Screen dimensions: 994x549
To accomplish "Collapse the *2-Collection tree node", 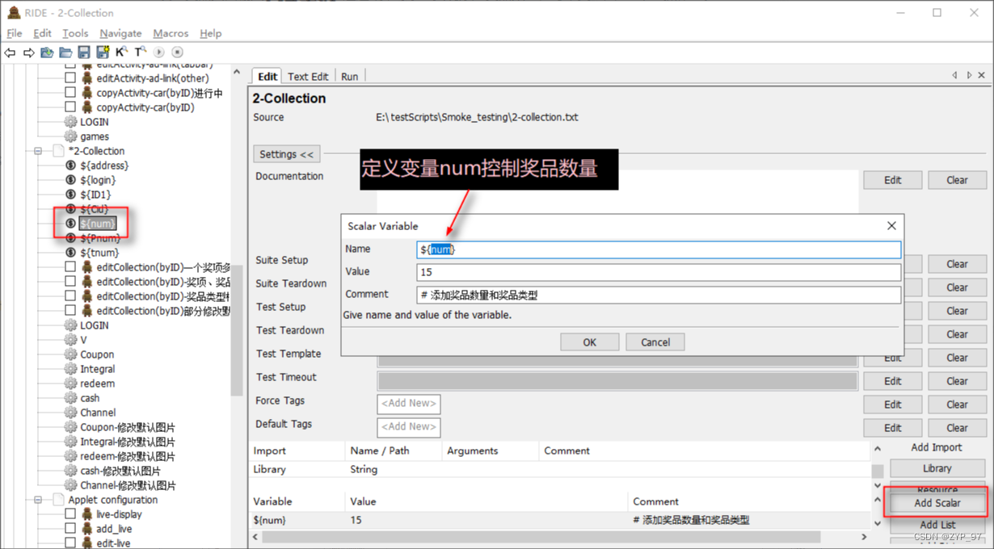I will 38,151.
